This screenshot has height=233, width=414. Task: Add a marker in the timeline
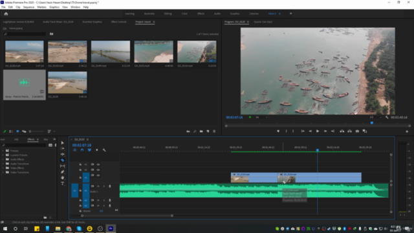click(x=97, y=150)
